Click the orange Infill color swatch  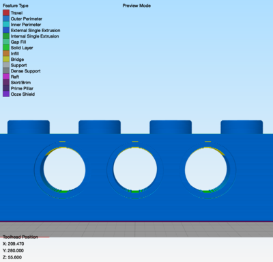[x=6, y=53]
